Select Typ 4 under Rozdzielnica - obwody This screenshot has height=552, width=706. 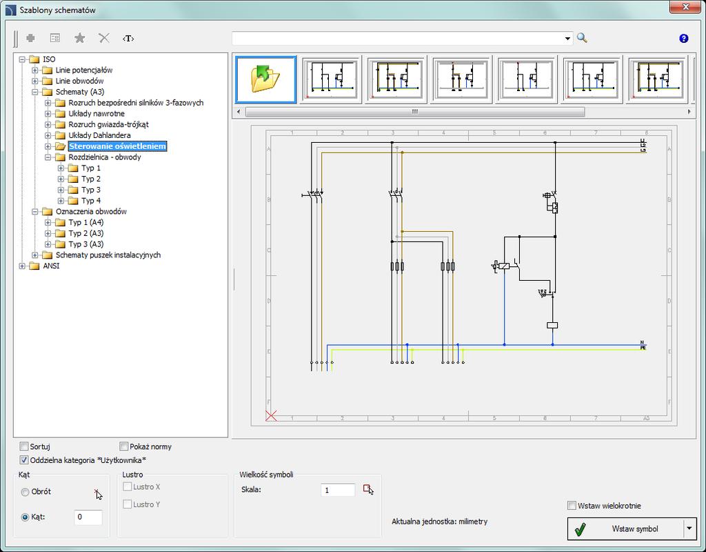tap(91, 201)
